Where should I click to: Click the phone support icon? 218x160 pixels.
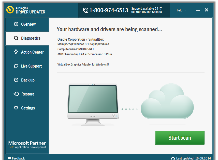coord(85,10)
